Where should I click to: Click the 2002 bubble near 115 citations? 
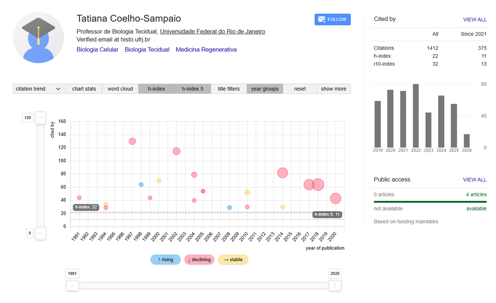[176, 151]
